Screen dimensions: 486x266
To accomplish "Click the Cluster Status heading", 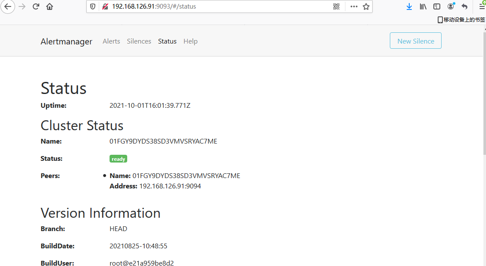I will [82, 125].
